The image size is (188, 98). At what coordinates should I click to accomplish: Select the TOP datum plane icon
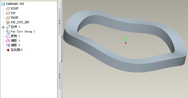pyautogui.click(x=8, y=13)
